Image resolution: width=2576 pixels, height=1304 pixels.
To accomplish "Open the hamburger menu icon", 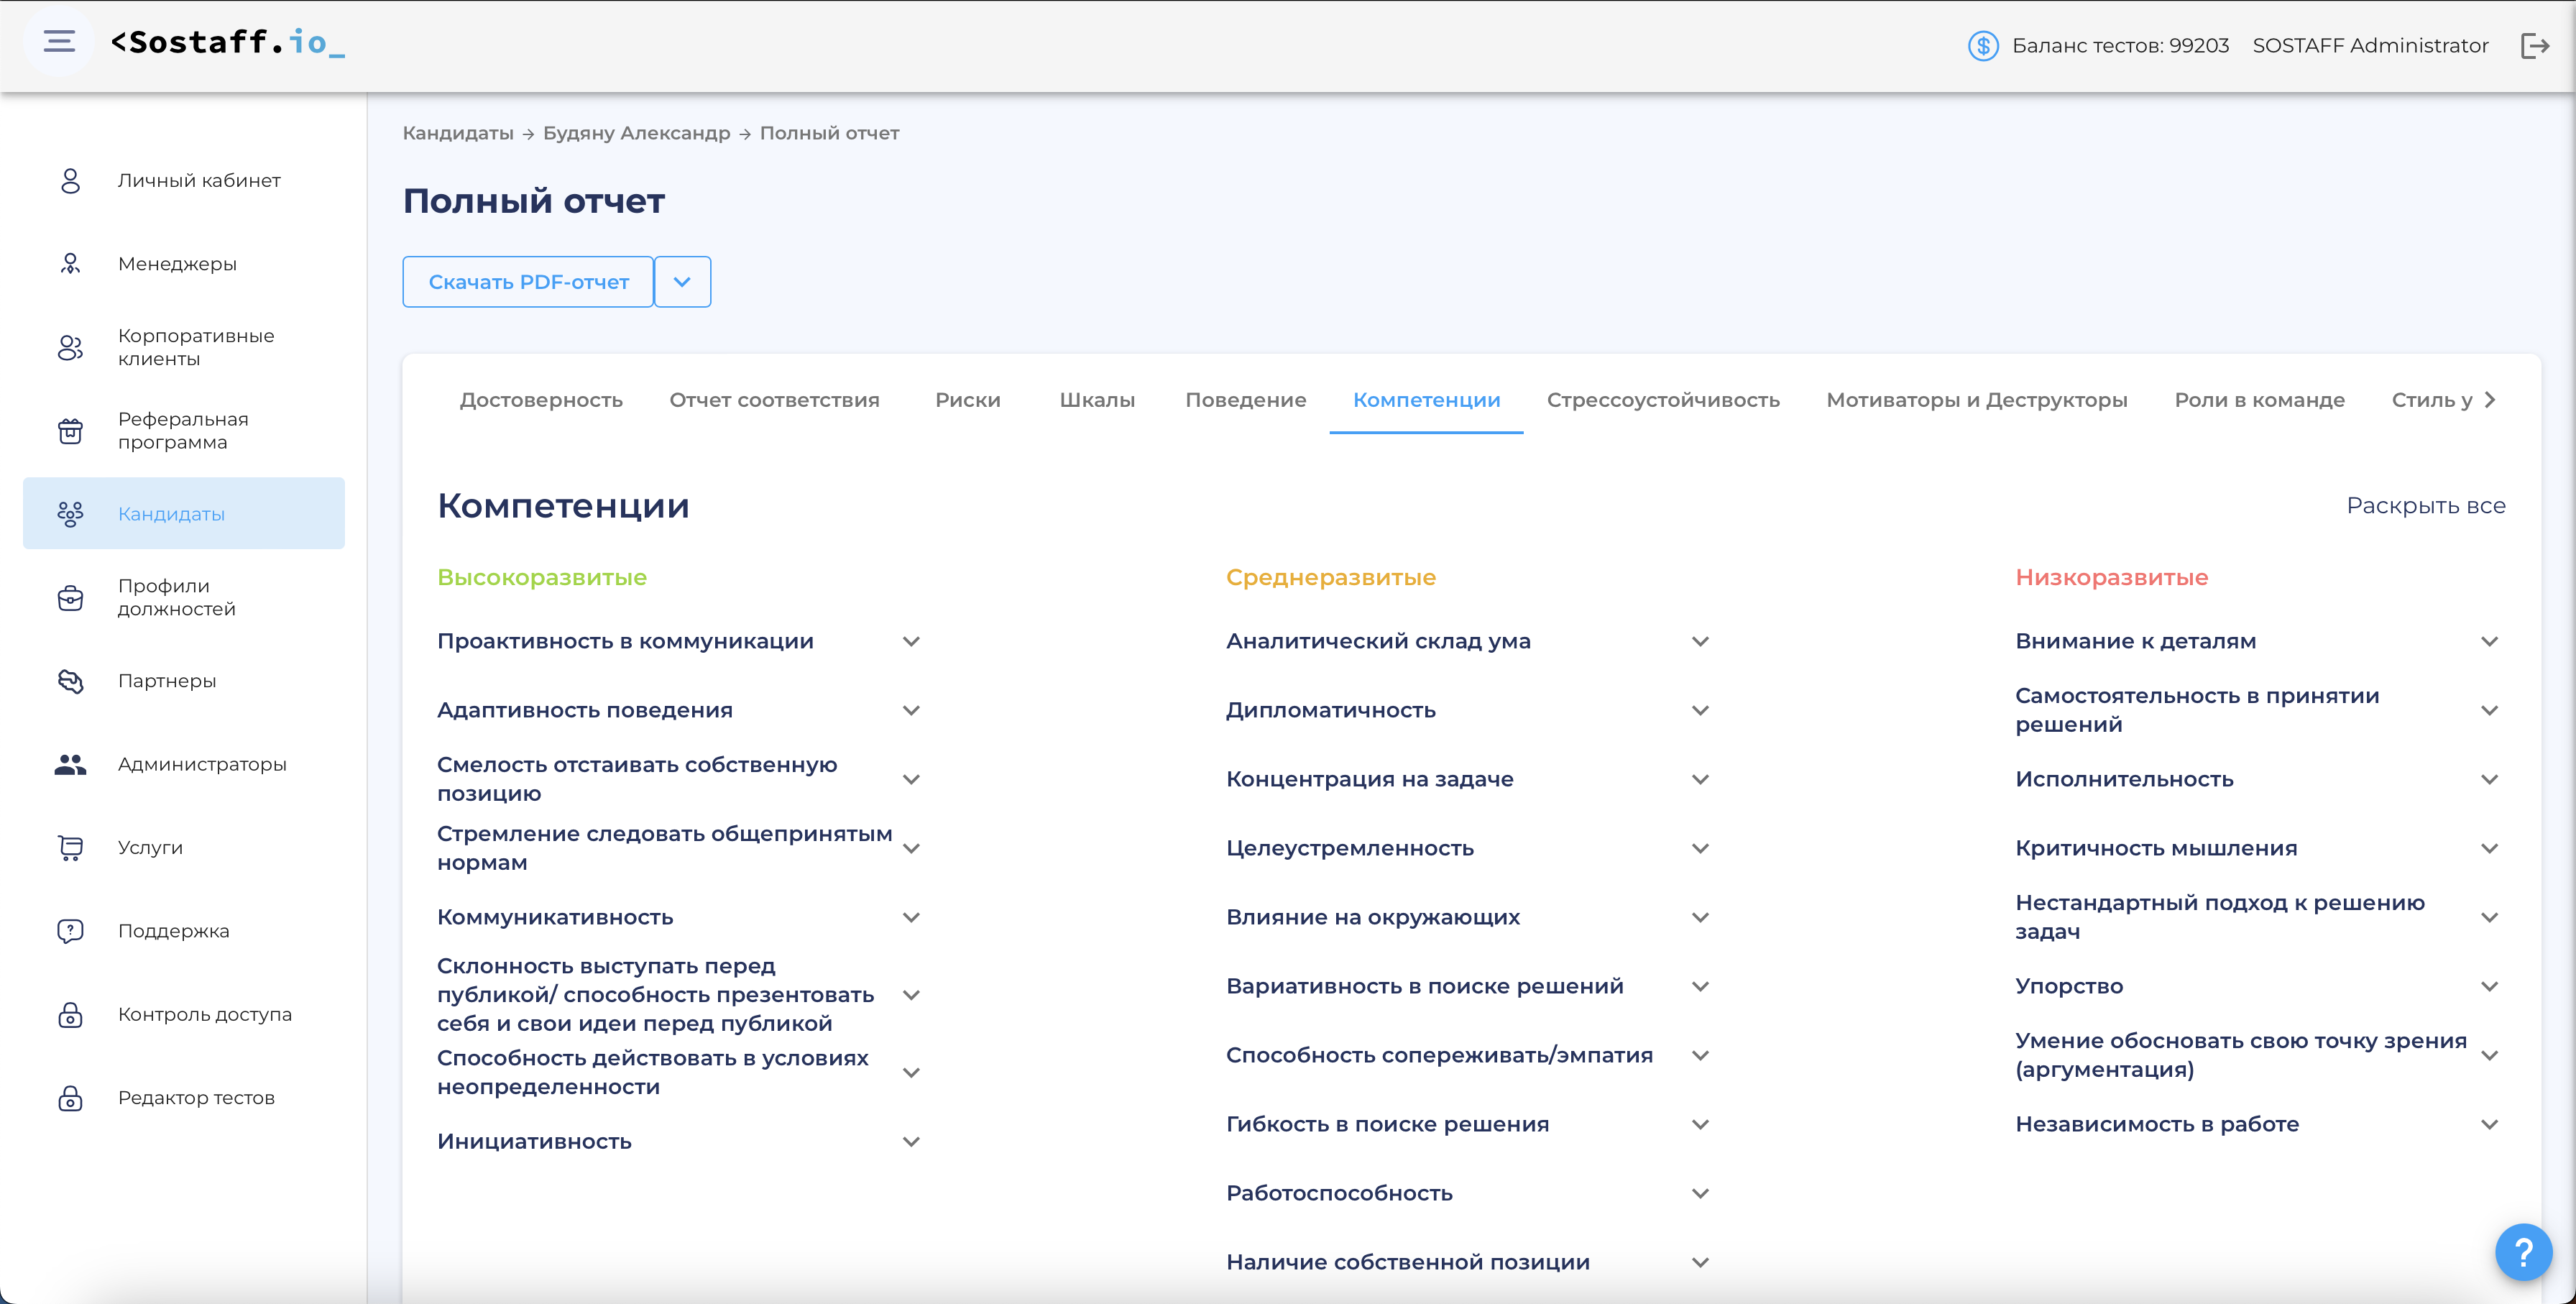I will (59, 41).
